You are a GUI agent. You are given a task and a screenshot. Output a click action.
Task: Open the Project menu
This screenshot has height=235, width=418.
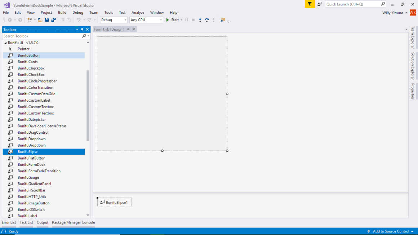click(x=46, y=13)
